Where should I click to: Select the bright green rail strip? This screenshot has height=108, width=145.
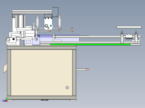coord(90,45)
